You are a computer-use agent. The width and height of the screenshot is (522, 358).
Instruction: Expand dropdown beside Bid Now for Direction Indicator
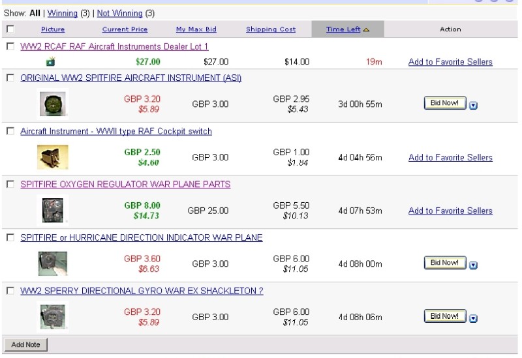point(473,265)
